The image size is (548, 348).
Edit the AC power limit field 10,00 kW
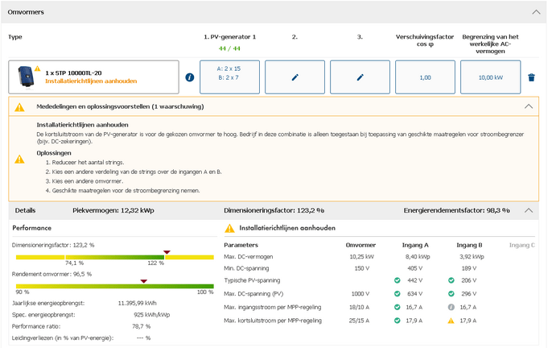click(490, 77)
